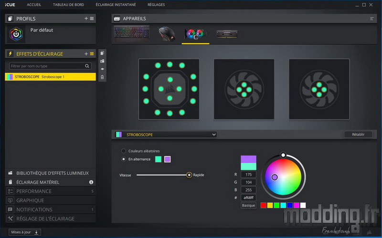Open Éclairage instantané menu
The height and width of the screenshot is (238, 382).
pos(116,5)
